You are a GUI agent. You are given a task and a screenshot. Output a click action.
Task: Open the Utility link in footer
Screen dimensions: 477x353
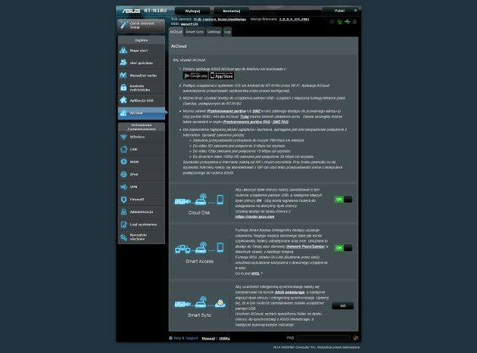[225, 338]
